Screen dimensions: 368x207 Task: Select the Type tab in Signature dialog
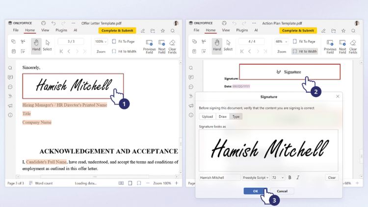236,117
